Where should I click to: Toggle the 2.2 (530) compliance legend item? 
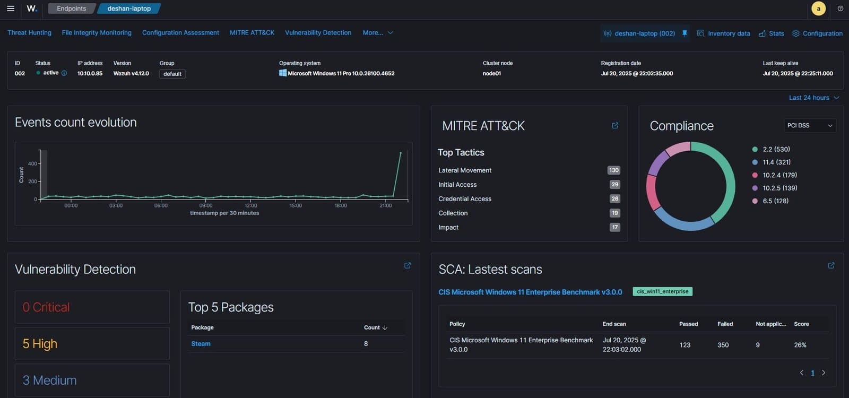coord(771,149)
